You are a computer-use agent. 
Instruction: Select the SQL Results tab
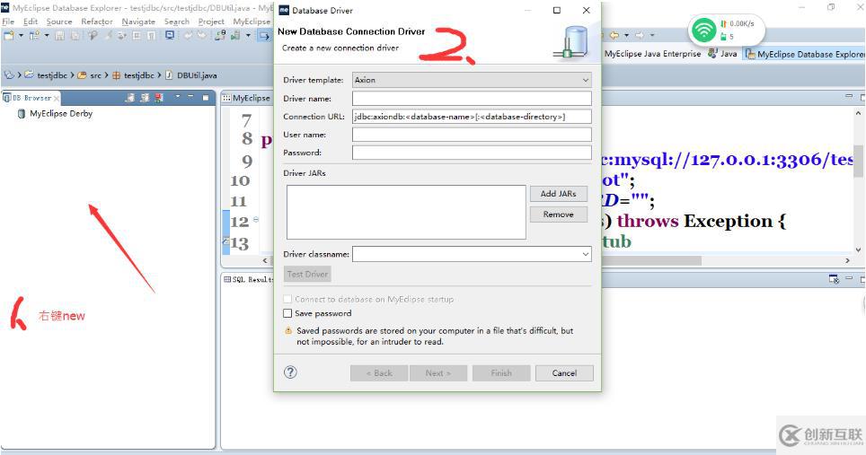(x=248, y=280)
